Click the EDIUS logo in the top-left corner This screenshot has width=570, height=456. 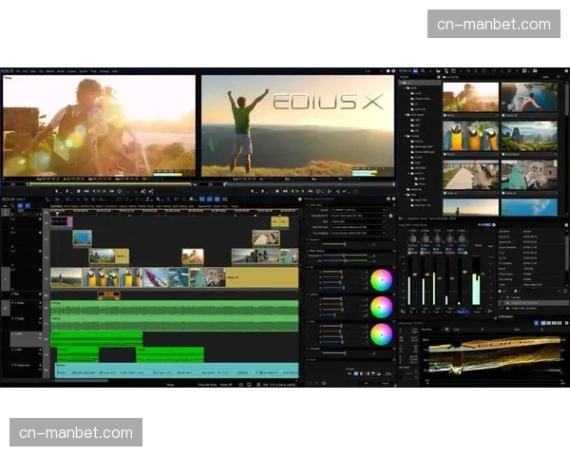pyautogui.click(x=9, y=70)
